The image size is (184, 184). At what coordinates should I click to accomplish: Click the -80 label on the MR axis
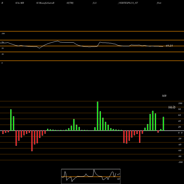point(180,156)
